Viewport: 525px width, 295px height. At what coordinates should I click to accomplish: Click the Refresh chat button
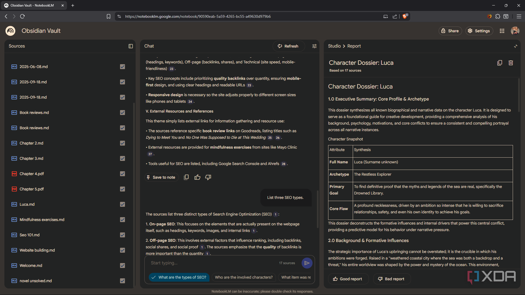(x=288, y=46)
